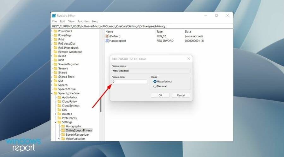Click the Speech Virtual folder icon
284x157 pixels.
pos(56,89)
